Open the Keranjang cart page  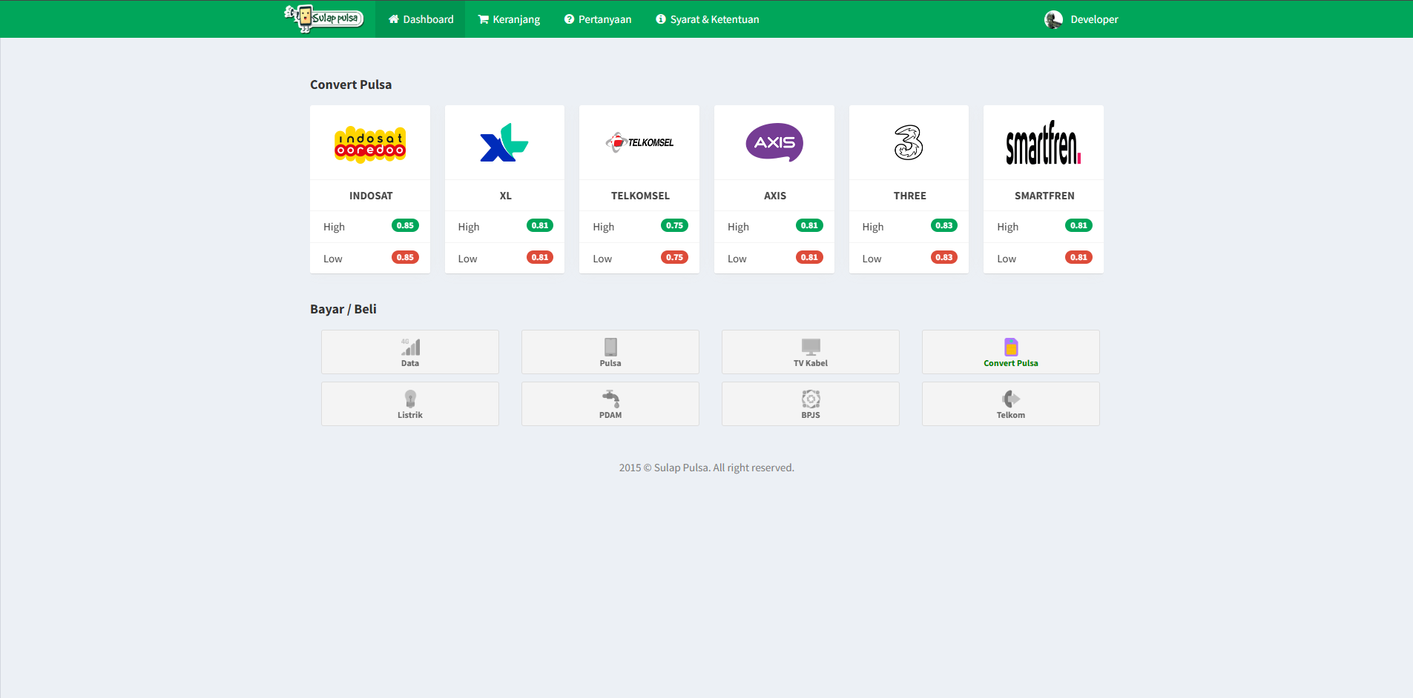pyautogui.click(x=509, y=19)
